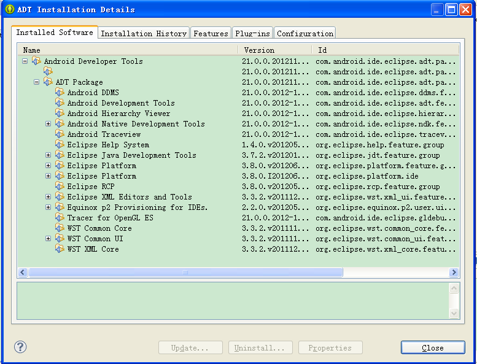Expand Eclipse Java Development Tools
Image resolution: width=477 pixels, height=364 pixels.
point(48,155)
